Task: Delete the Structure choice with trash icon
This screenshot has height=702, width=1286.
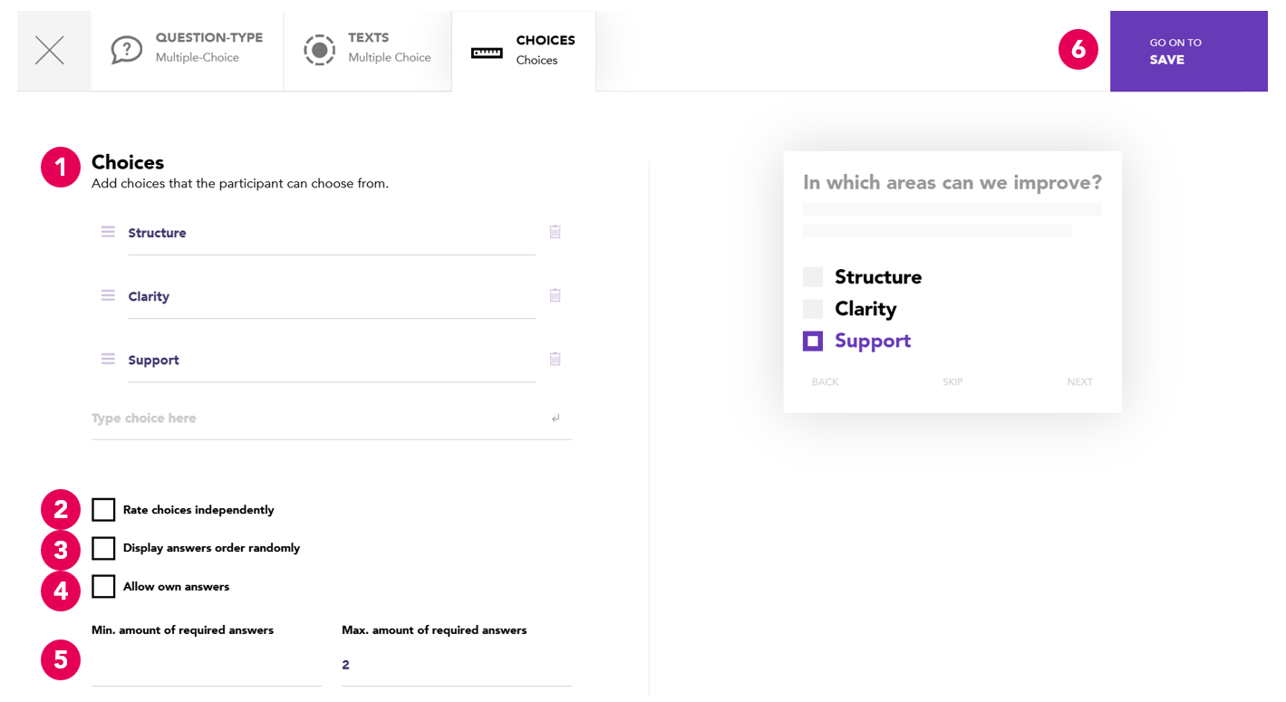Action: [556, 232]
